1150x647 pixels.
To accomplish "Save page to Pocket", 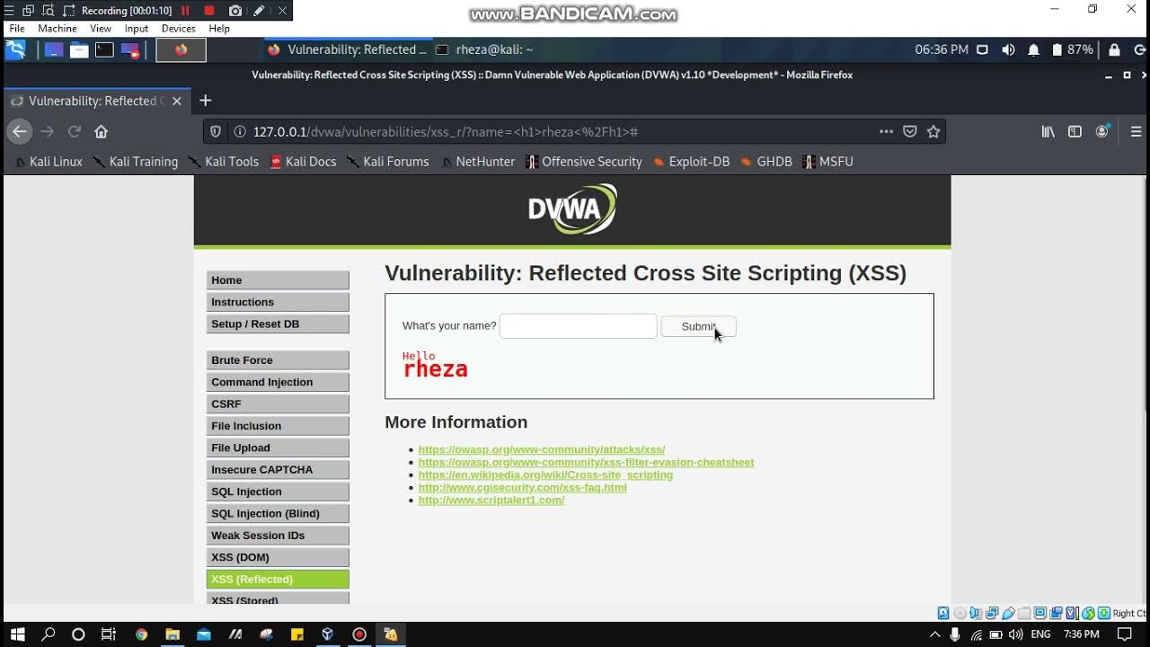I will pos(910,131).
